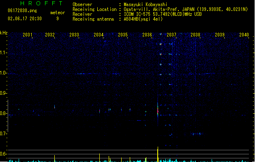The width and height of the screenshot is (255, 162).
Task: Click the 0.6 kHz axis label
Action: (x=3, y=154)
